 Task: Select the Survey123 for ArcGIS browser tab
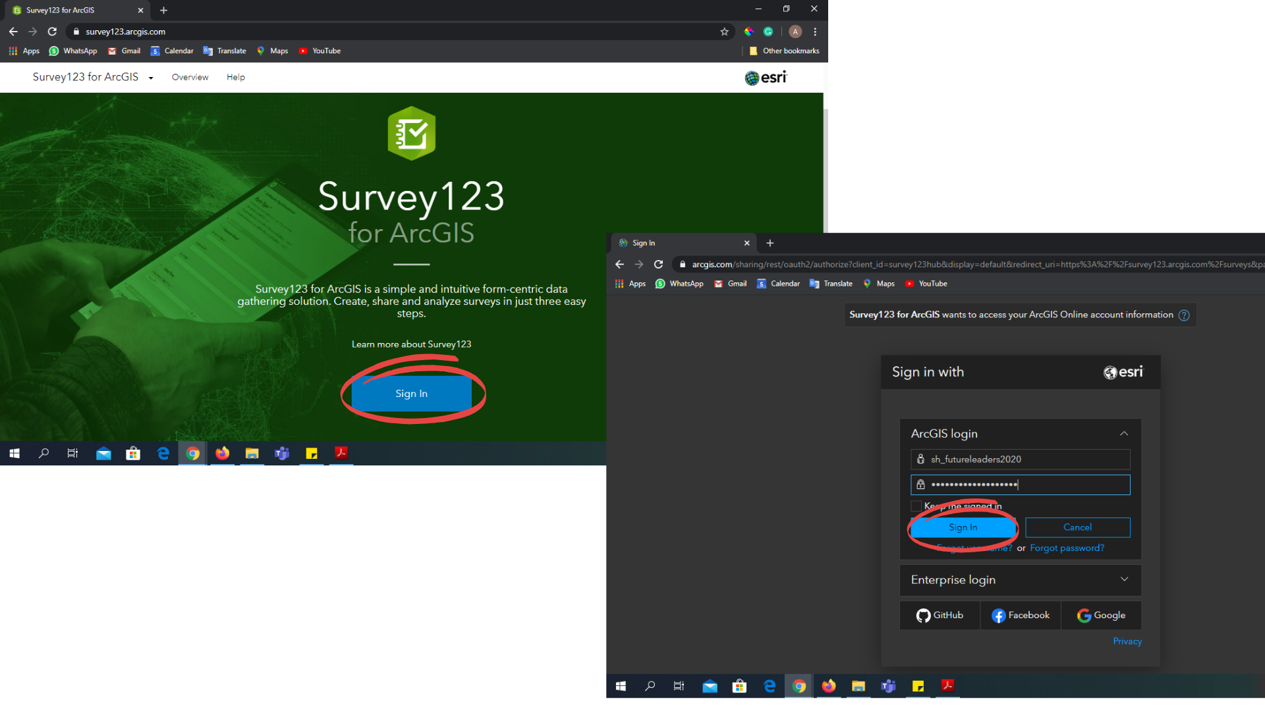point(78,11)
